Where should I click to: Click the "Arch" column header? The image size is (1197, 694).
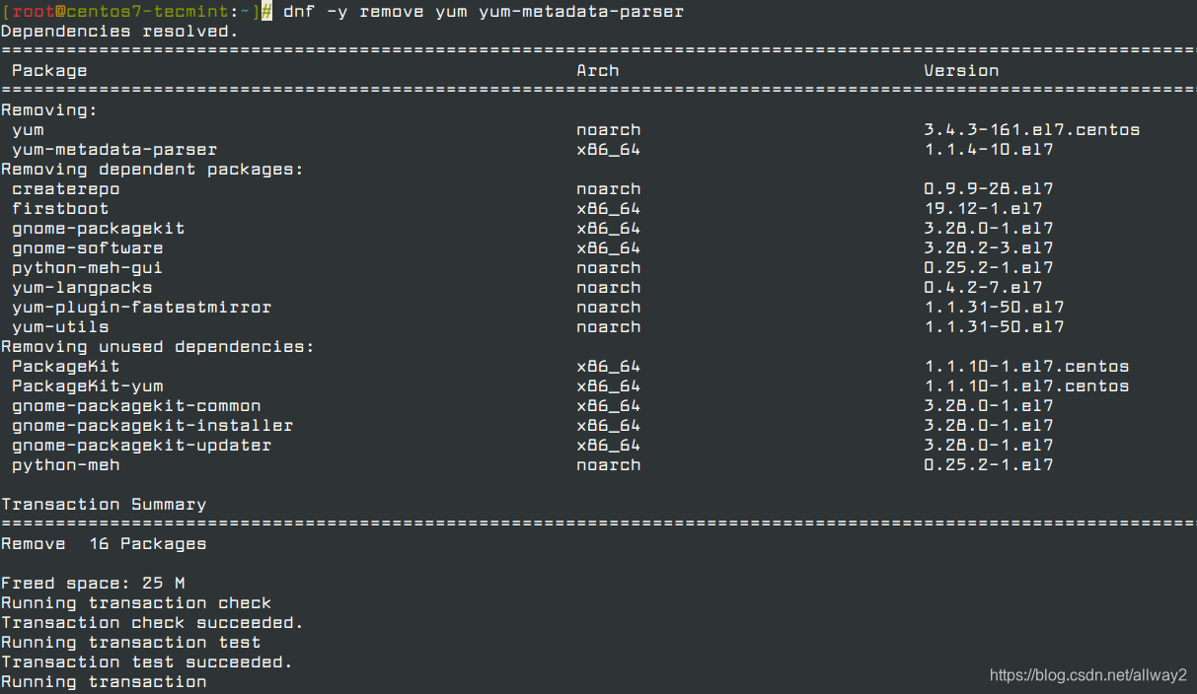[598, 70]
